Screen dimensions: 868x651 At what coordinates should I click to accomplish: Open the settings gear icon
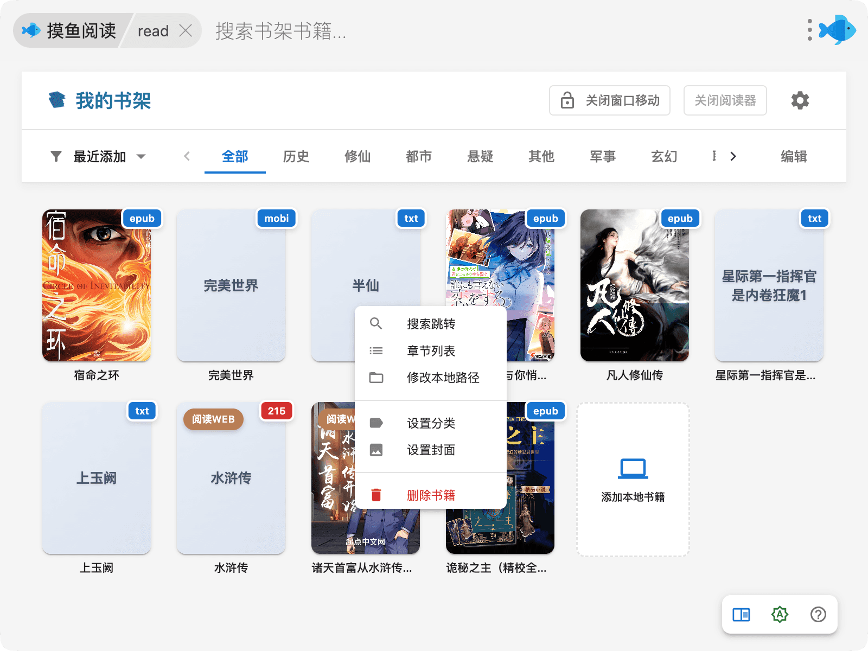click(800, 100)
